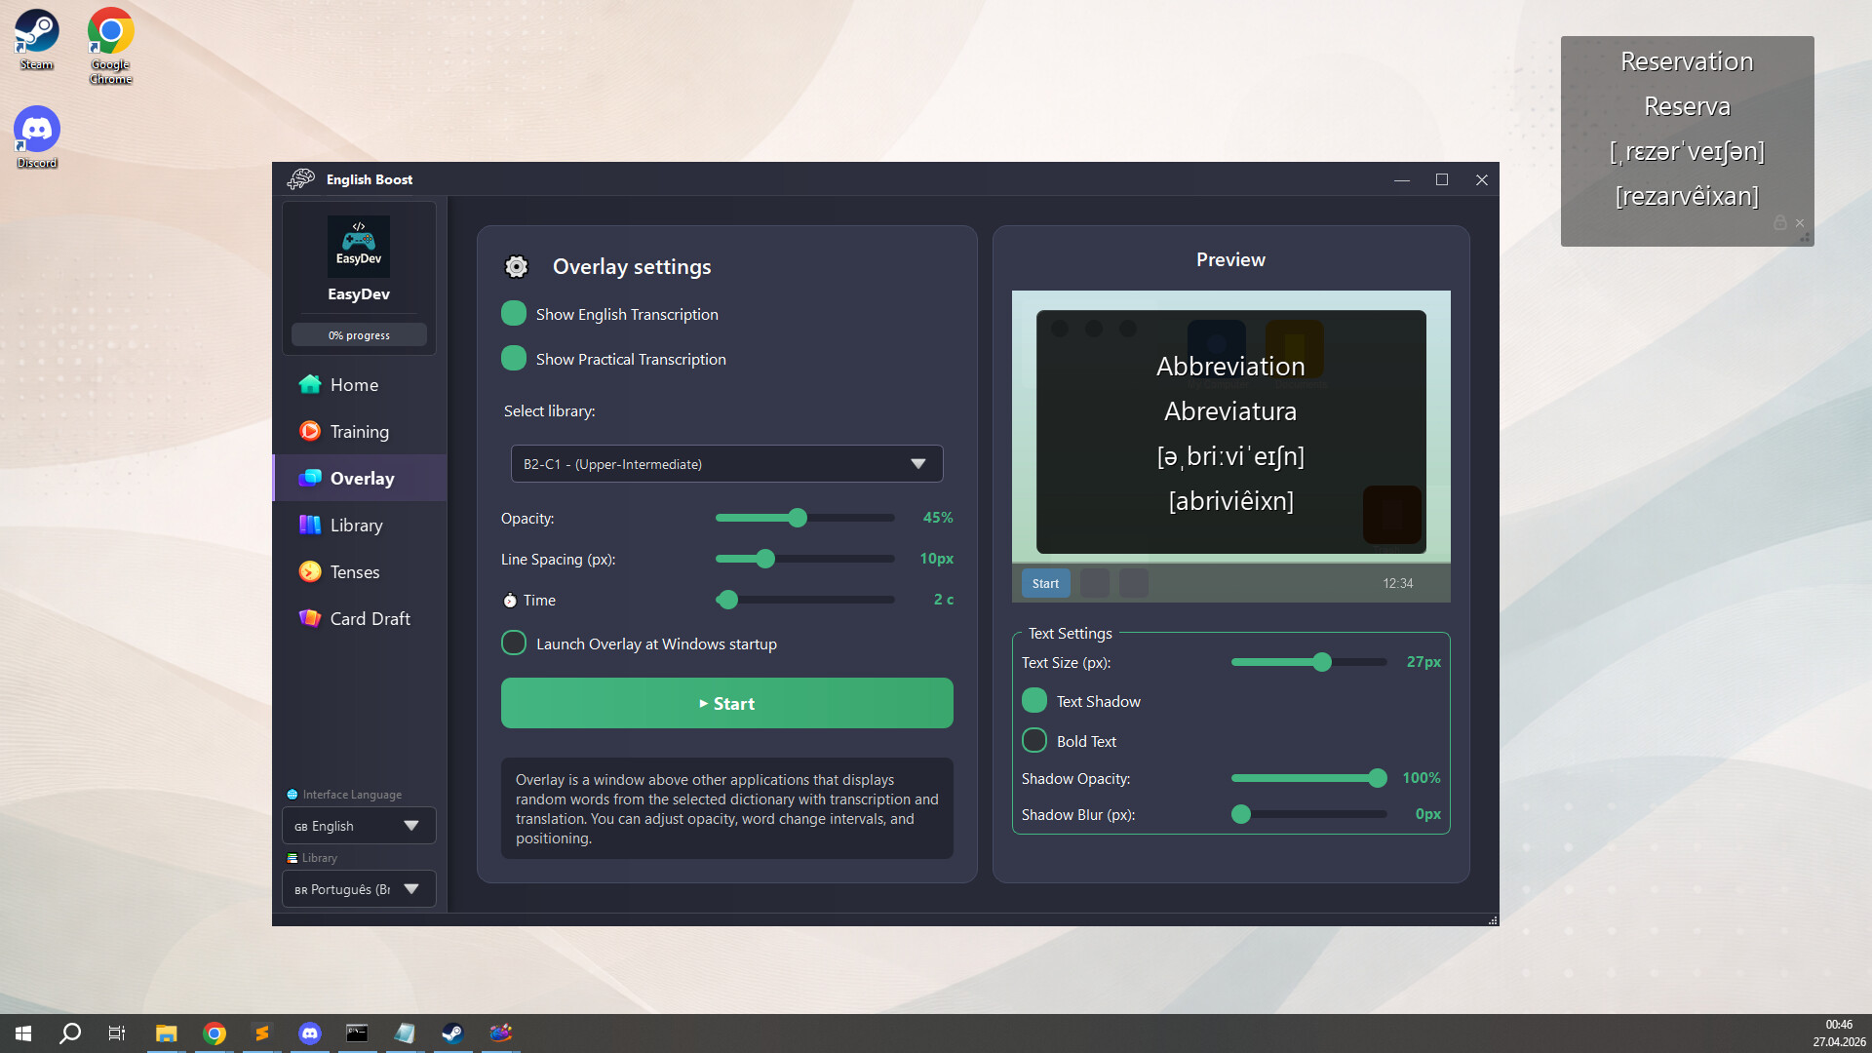Open the Home section icon
Image resolution: width=1872 pixels, height=1053 pixels.
tap(310, 384)
